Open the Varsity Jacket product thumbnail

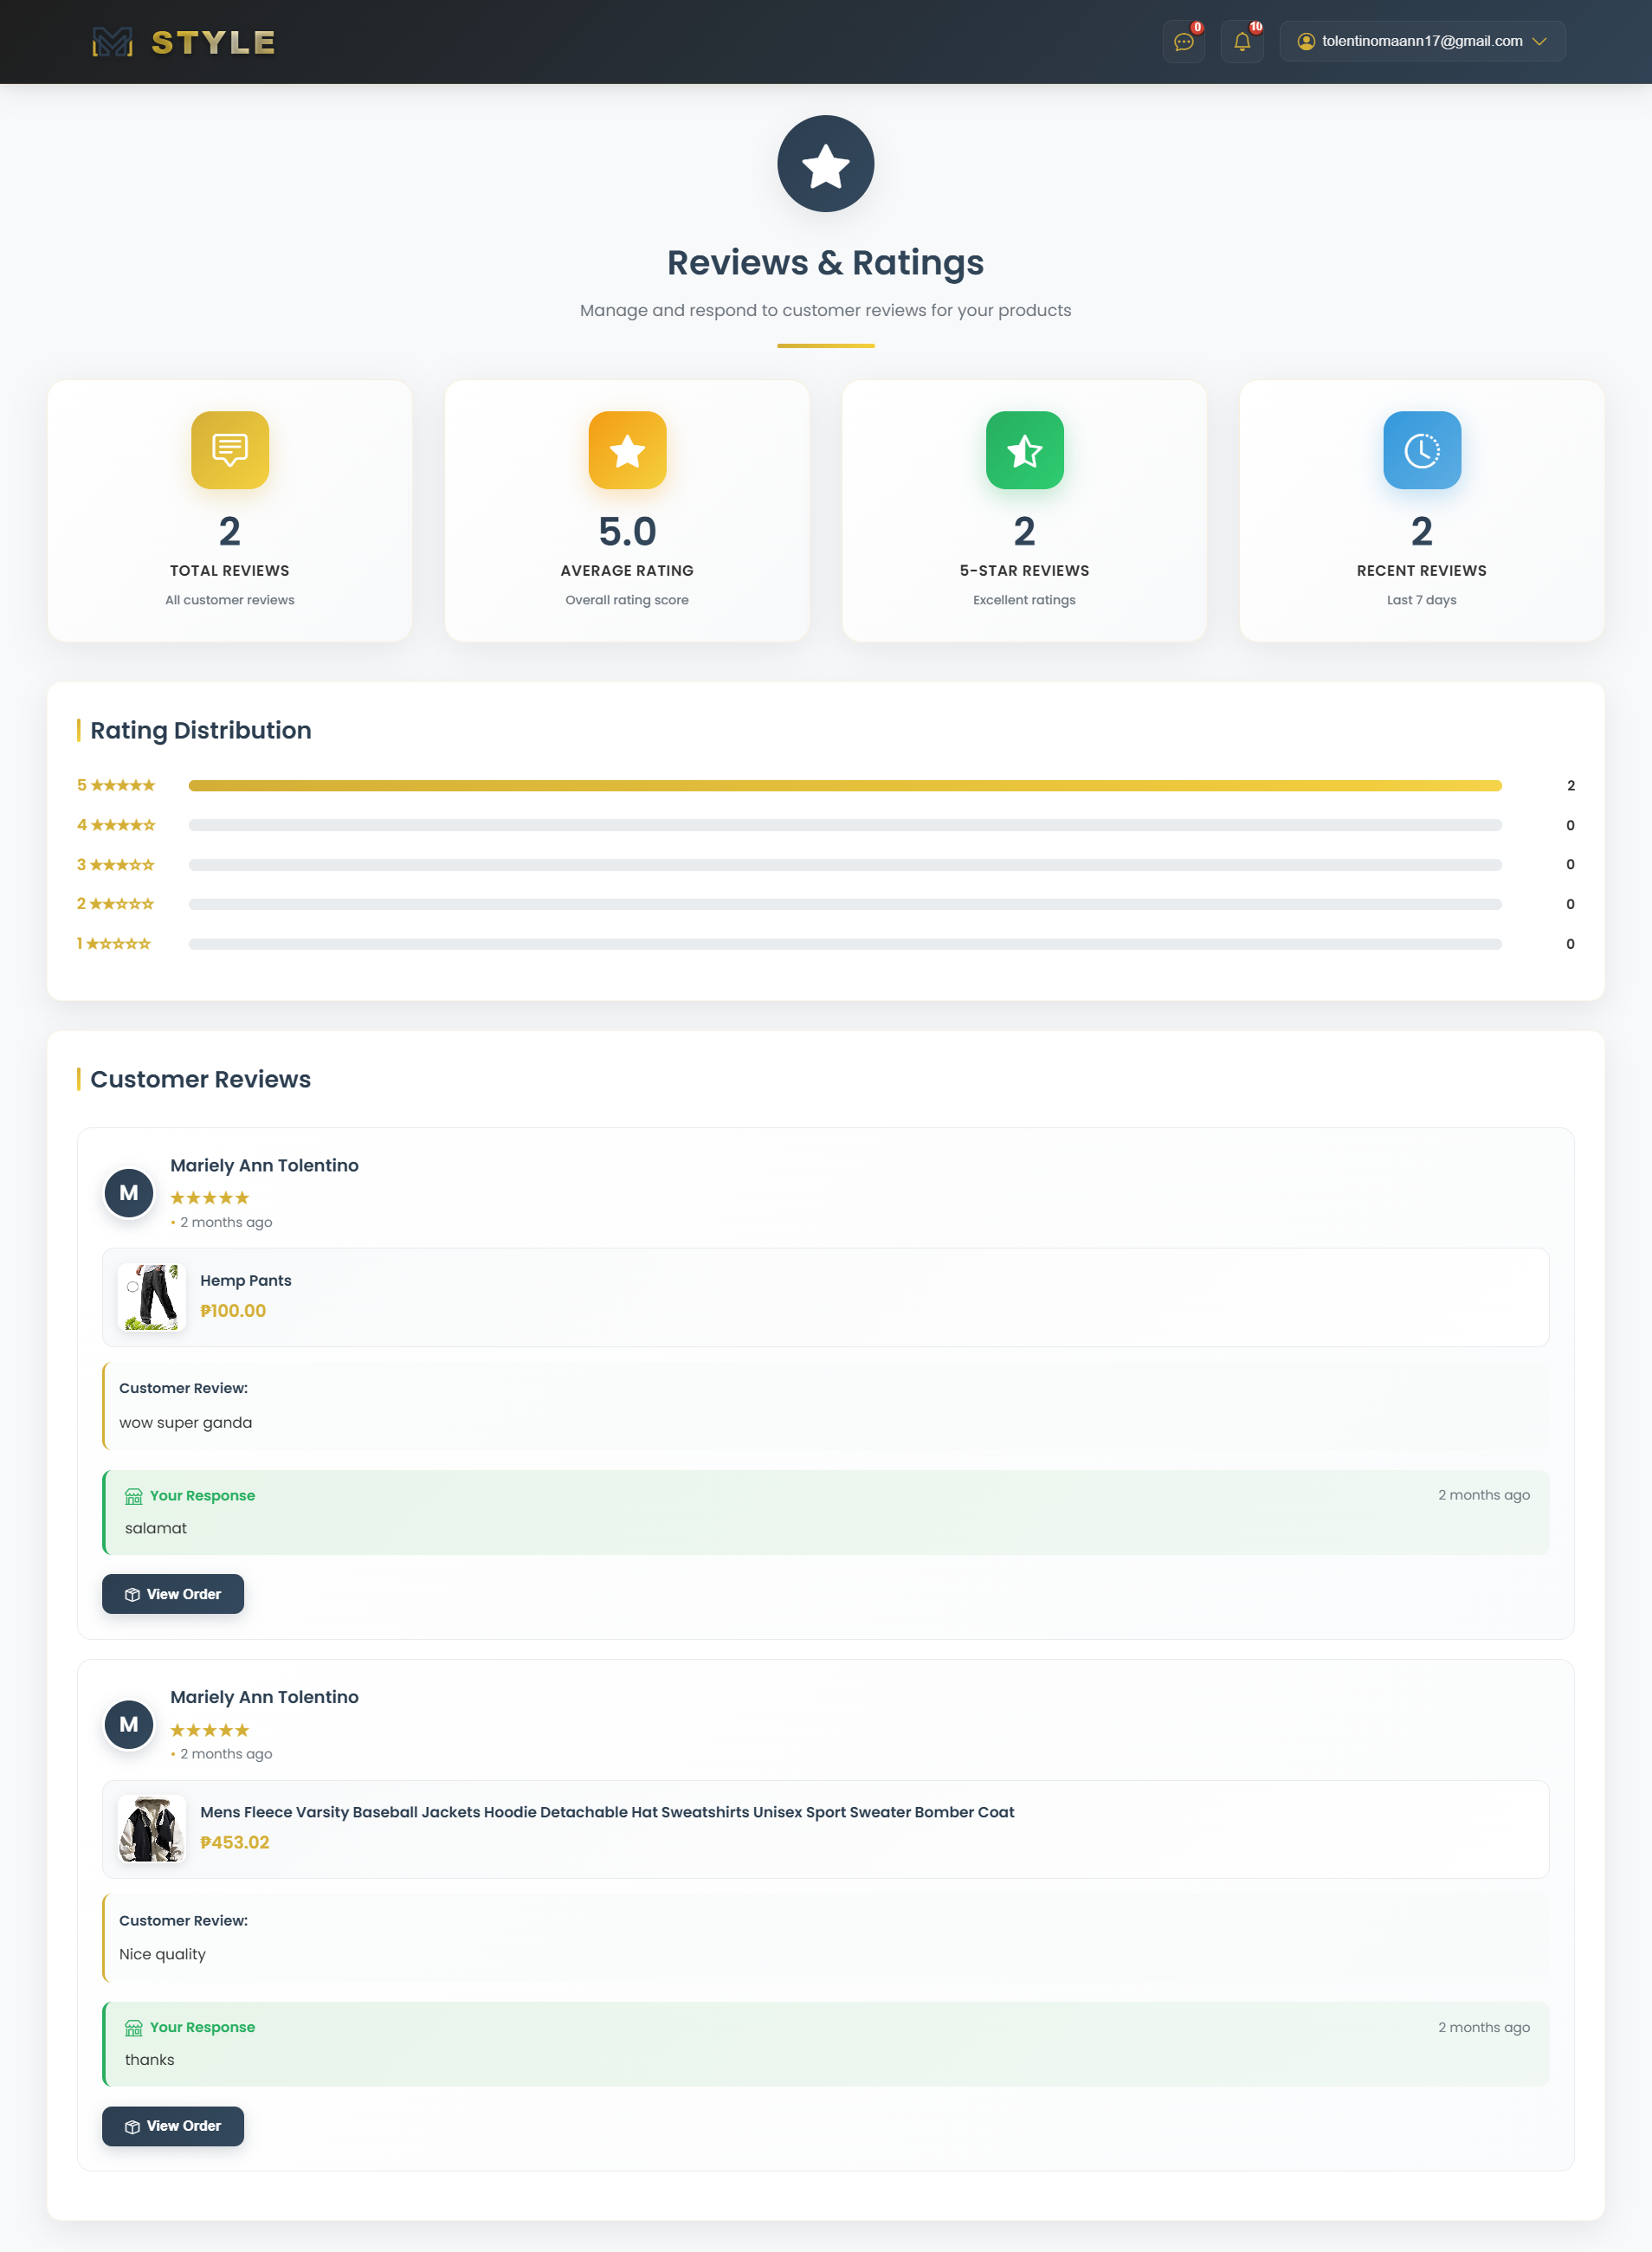(152, 1829)
